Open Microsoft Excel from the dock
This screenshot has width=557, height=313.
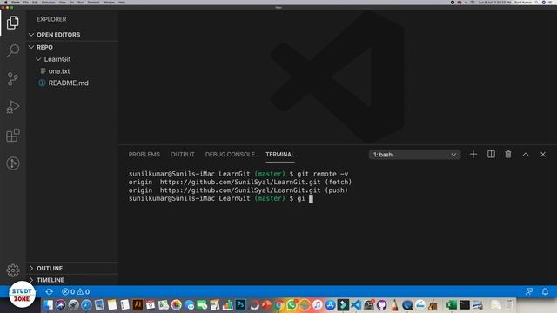click(x=452, y=305)
